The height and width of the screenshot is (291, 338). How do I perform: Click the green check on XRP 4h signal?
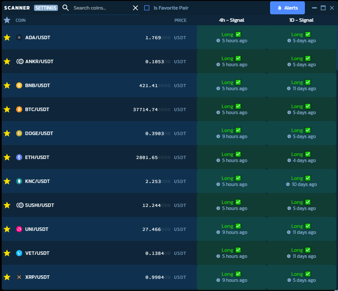[238, 274]
